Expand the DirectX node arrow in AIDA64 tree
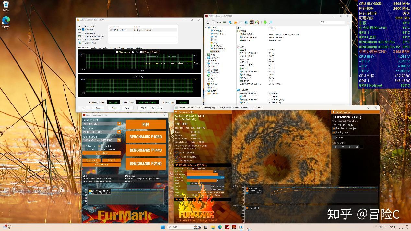411x231 pixels. [206, 75]
